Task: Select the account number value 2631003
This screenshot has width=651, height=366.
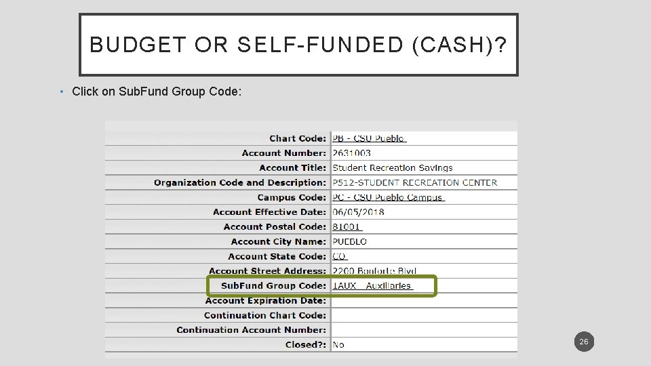Action: click(351, 153)
